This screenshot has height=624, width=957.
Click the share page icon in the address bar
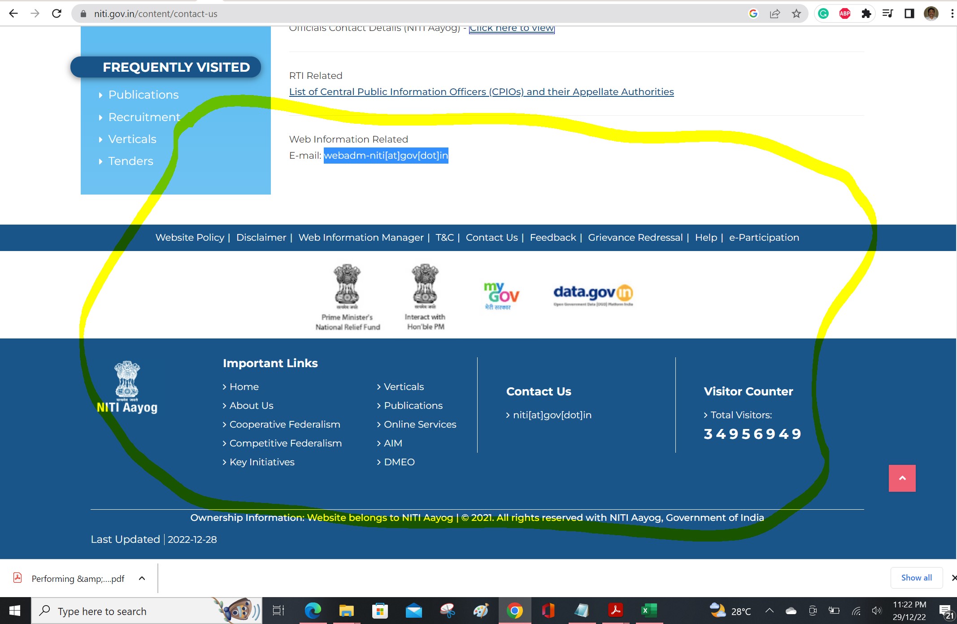(x=775, y=13)
